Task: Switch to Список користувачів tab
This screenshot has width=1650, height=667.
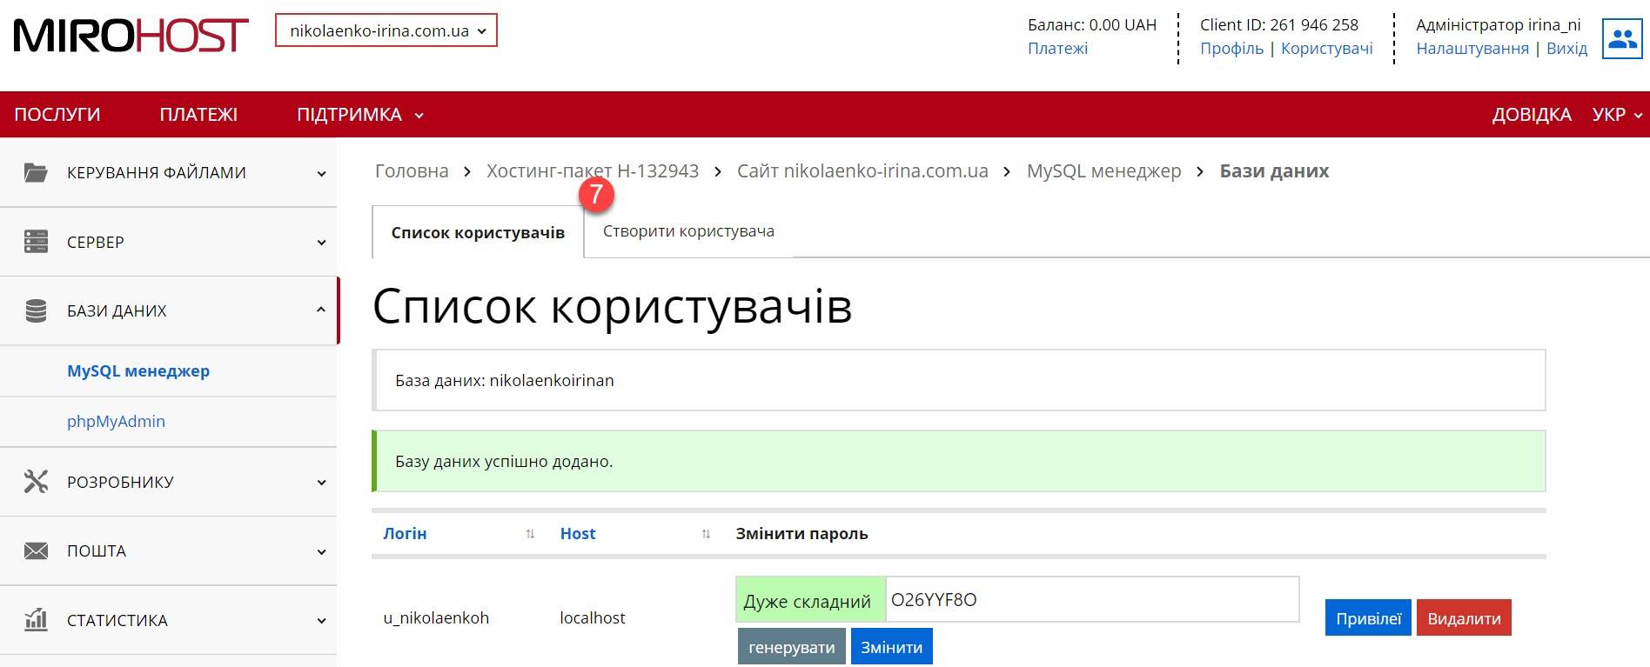Action: [478, 232]
